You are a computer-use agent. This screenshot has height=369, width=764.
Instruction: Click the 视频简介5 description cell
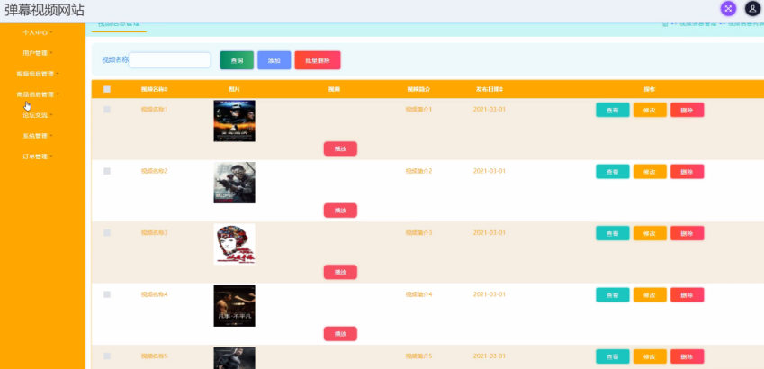418,356
